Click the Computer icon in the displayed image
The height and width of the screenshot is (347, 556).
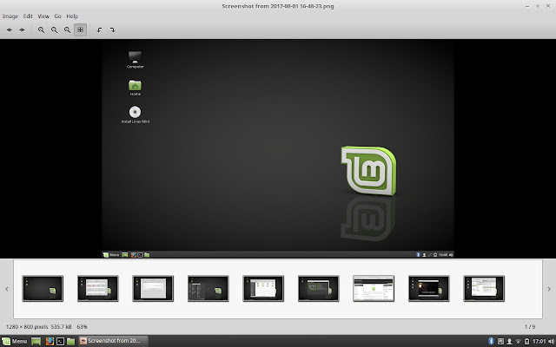136,60
